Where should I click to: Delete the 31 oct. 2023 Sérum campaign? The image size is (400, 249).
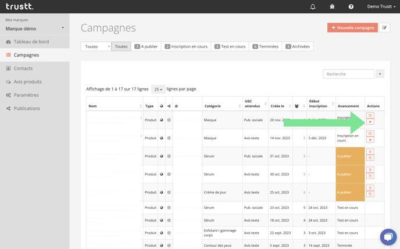point(370,152)
